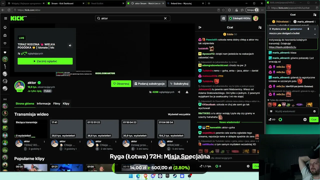Open pinned message options in popout chat
Viewport: 320px width, 180px height.
(315, 29)
